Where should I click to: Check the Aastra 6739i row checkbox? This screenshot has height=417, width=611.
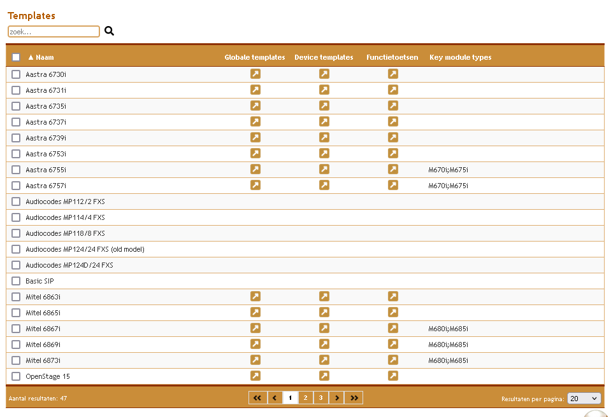point(16,138)
